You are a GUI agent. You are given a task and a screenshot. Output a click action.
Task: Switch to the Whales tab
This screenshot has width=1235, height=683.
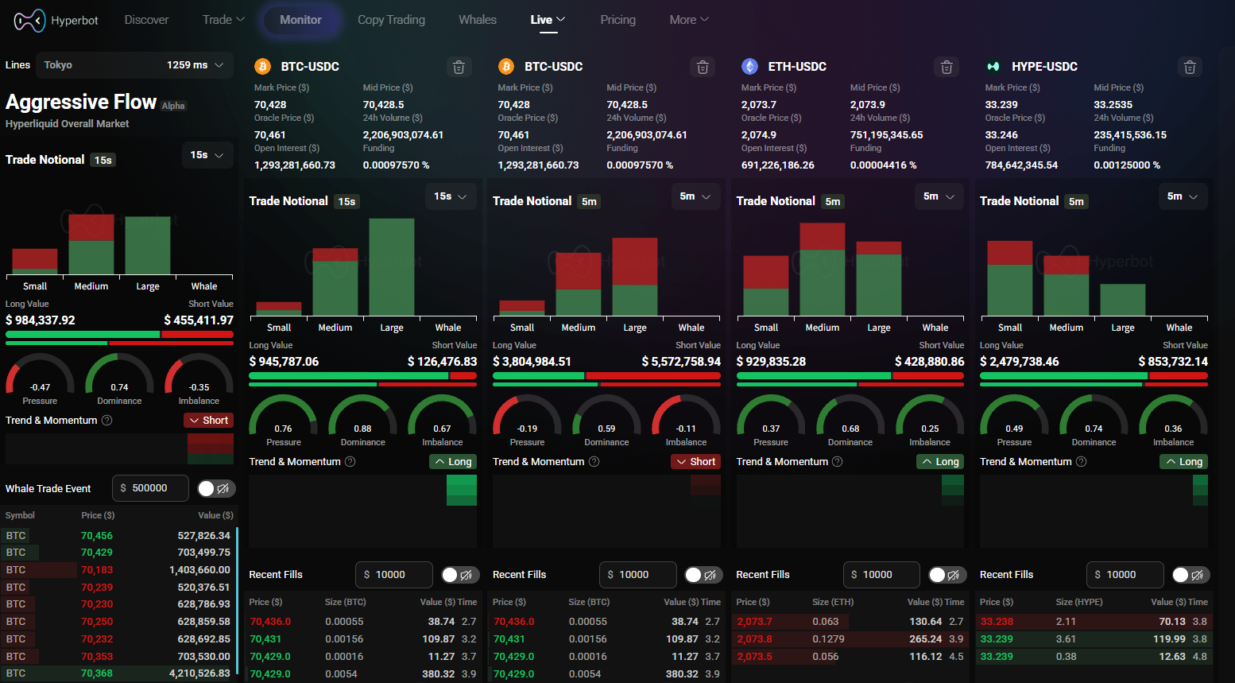coord(477,20)
